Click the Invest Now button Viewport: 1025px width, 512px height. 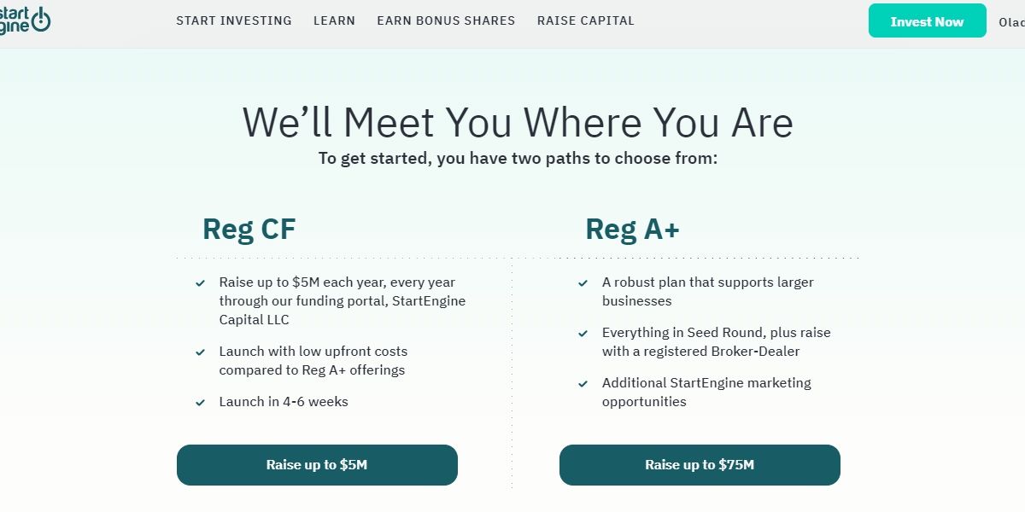927,20
